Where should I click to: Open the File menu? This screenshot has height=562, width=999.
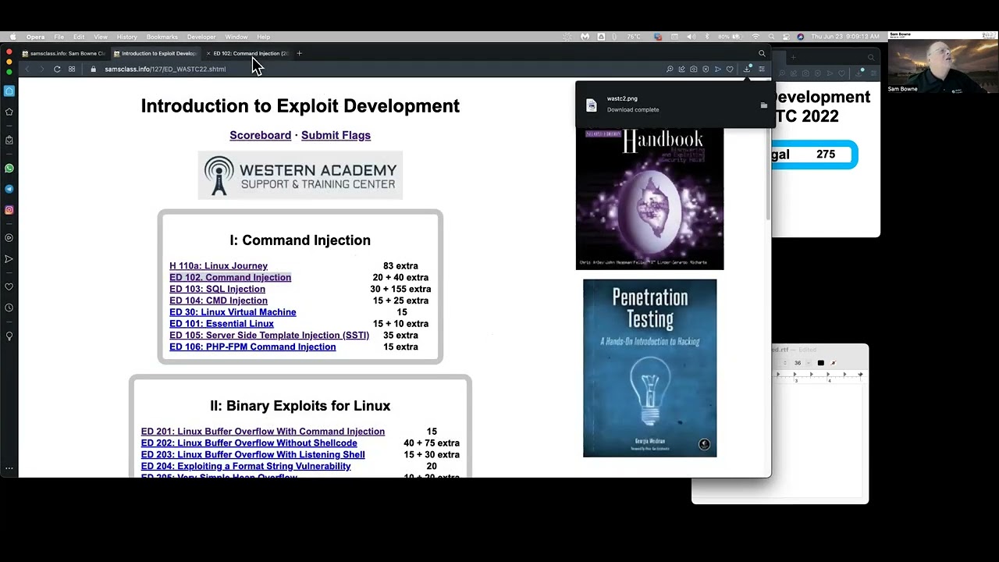point(59,37)
